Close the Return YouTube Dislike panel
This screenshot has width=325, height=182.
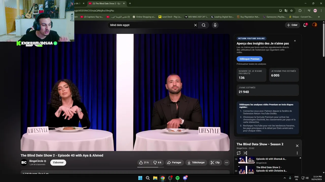tap(295, 41)
